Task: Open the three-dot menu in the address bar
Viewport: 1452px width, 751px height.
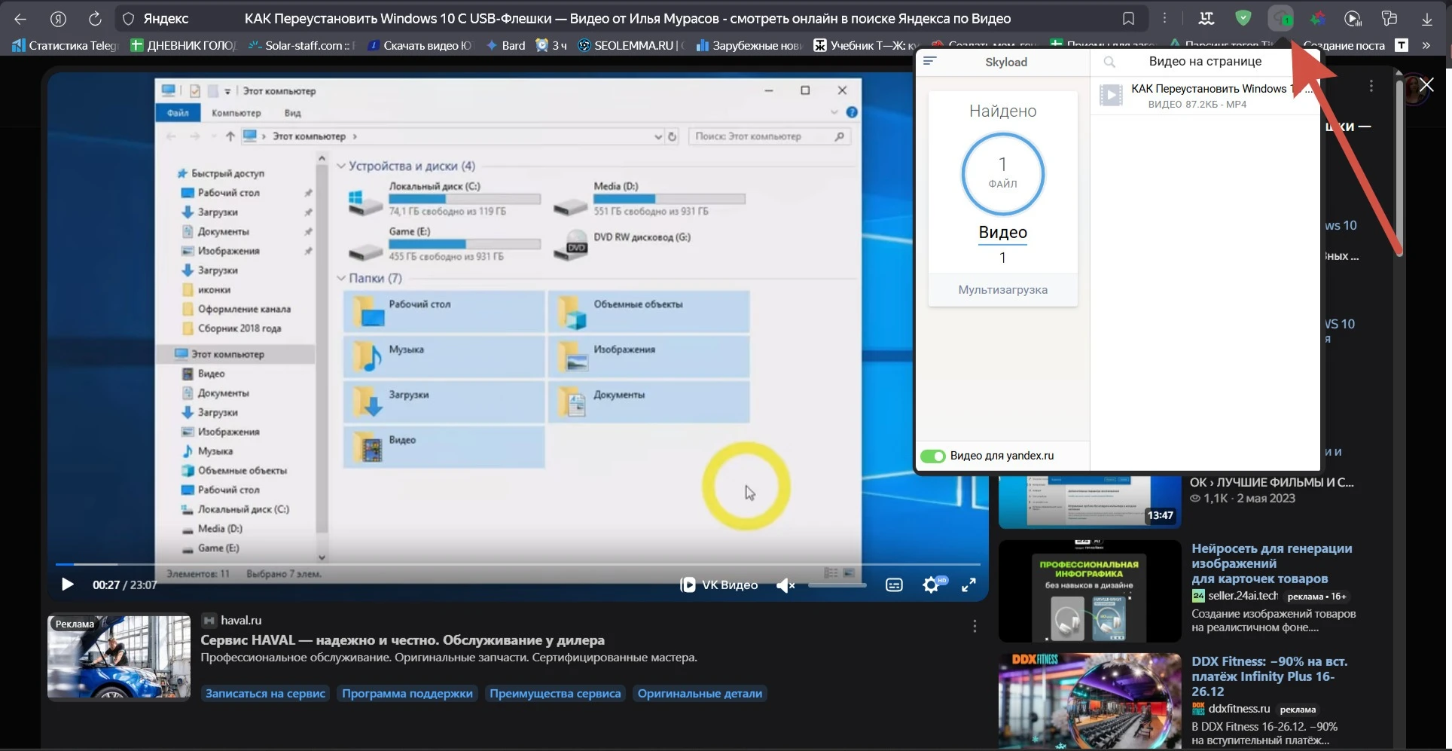Action: tap(1164, 19)
